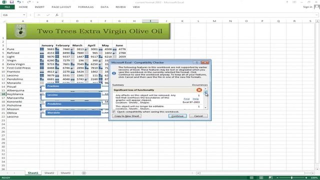This screenshot has width=320, height=180.
Task: Click 'Significant loss of functionality' heading
Action: 134,90
